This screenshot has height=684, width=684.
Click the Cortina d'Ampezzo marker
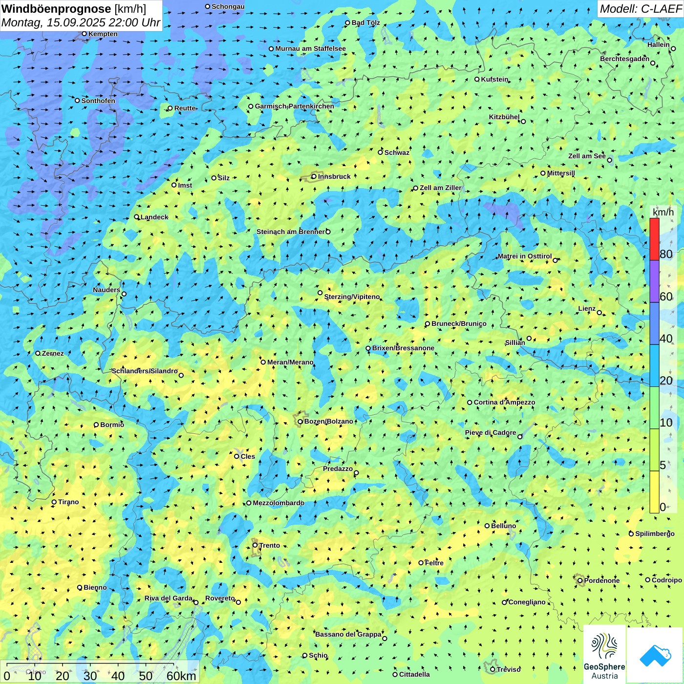point(470,403)
